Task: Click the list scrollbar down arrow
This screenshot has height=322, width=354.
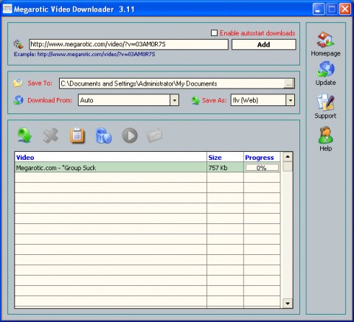Action: 288,303
